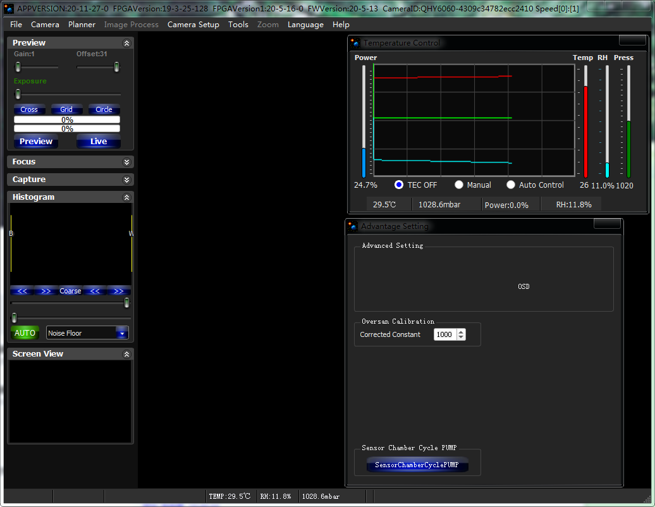Click the 1028.6mbar reading in Temperature Control
Viewport: 655px width, 507px height.
coord(439,205)
